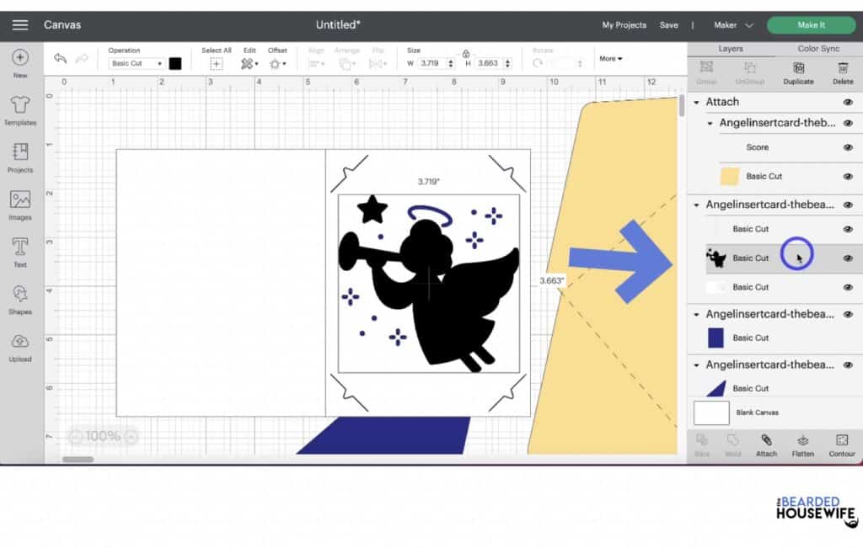The width and height of the screenshot is (863, 548).
Task: Open the hamburger menu next to Canvas
Action: pos(21,24)
